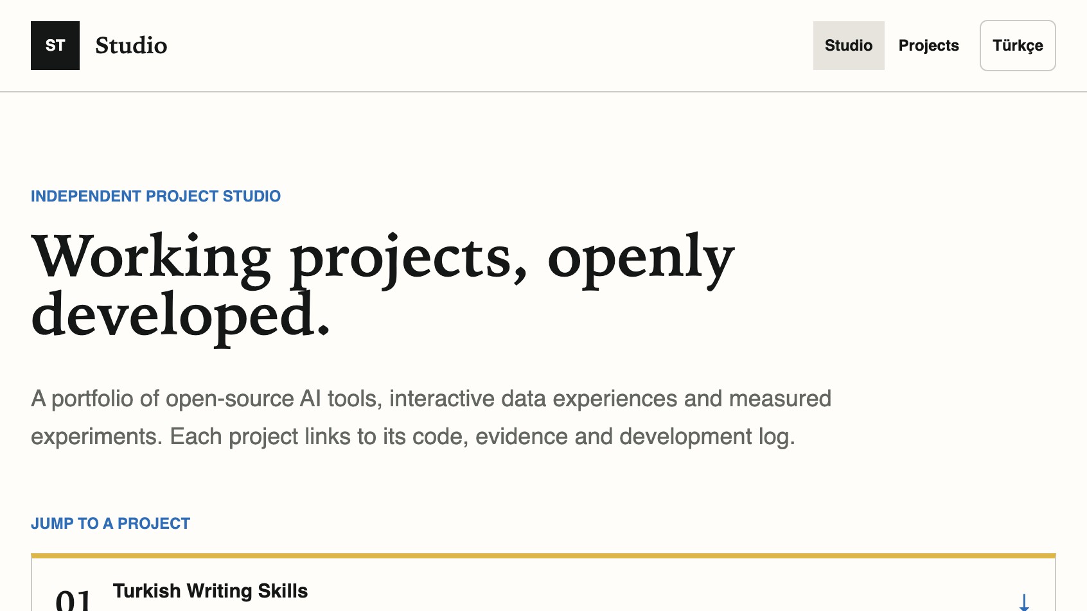The width and height of the screenshot is (1087, 611).
Task: Open the Studio wordmark link beside the logo
Action: [131, 46]
